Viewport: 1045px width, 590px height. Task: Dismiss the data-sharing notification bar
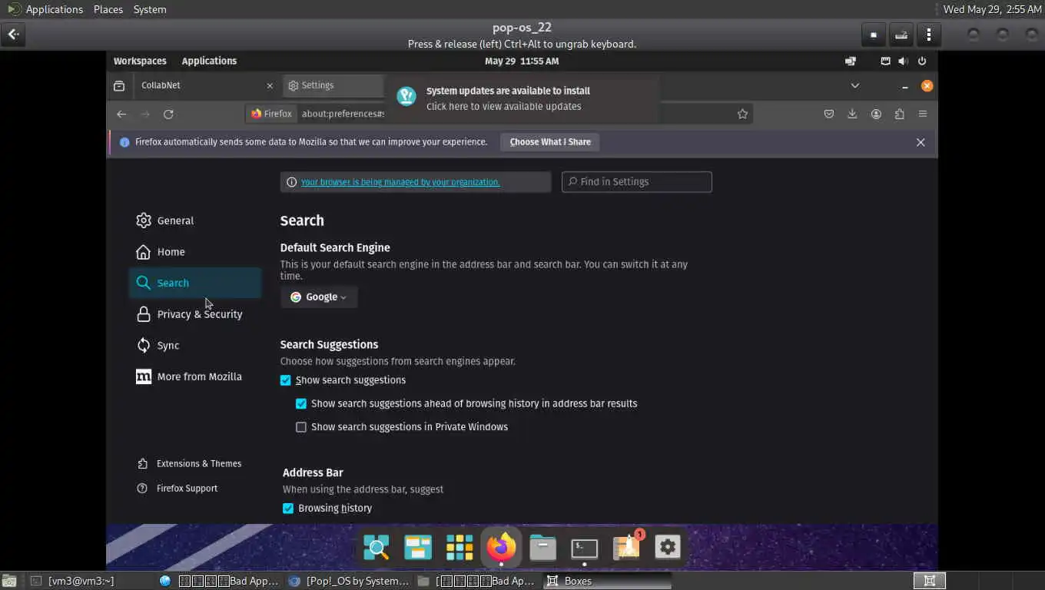tap(921, 142)
